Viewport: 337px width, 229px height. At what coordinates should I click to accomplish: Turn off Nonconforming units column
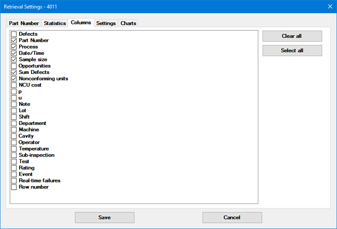(x=14, y=79)
